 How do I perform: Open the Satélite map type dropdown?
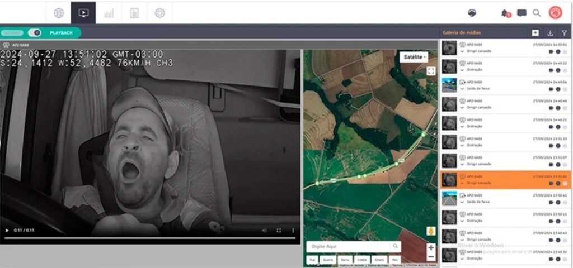(414, 57)
